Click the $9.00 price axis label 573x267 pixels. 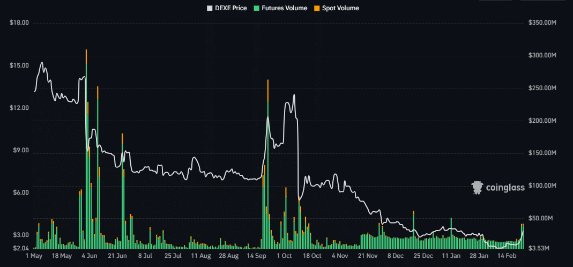click(x=20, y=150)
